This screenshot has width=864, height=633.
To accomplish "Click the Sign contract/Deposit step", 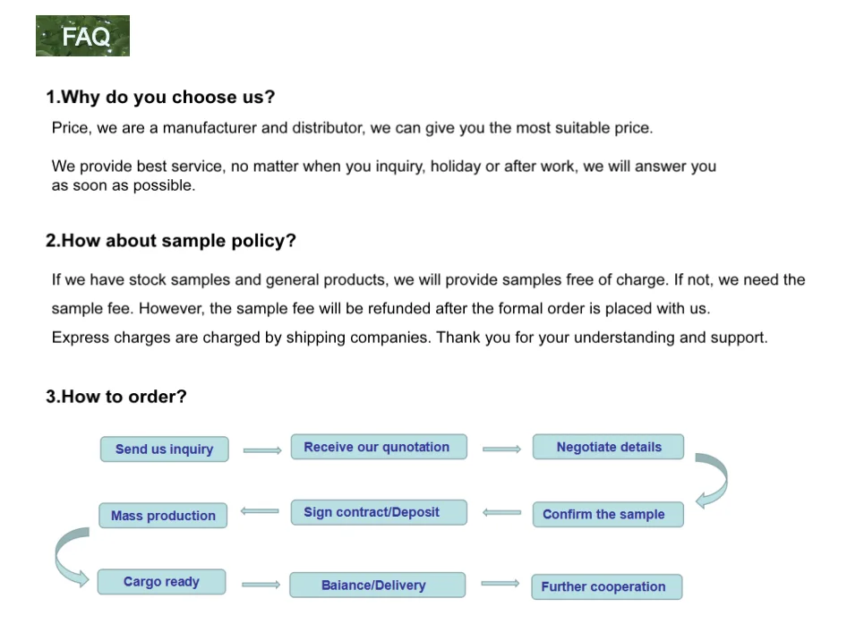I will [378, 512].
